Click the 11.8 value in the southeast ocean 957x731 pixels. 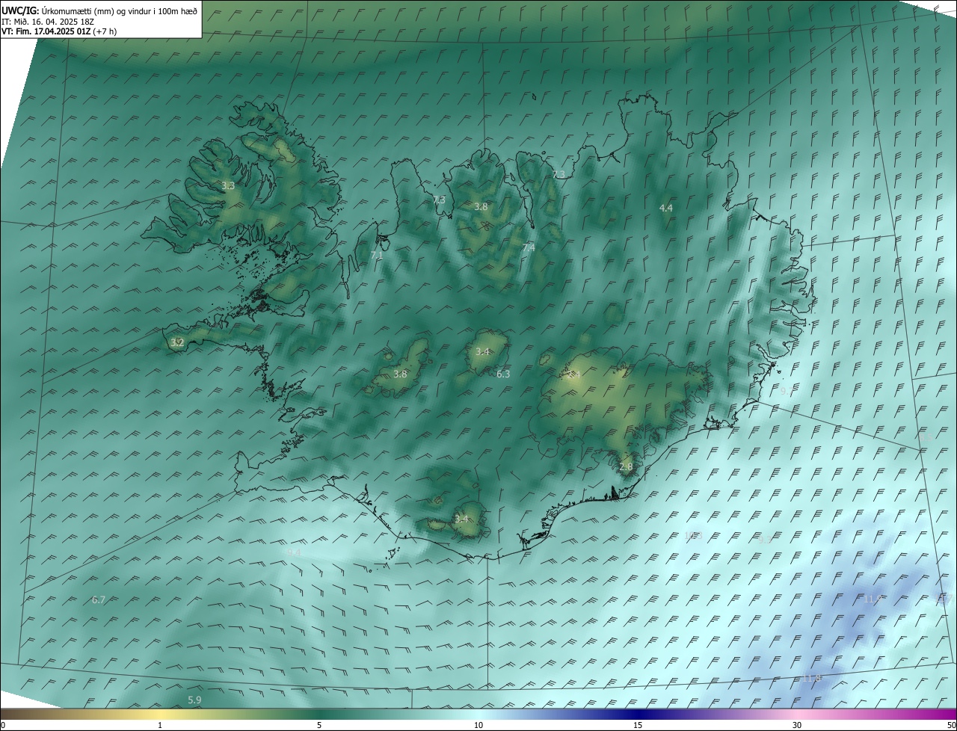tap(813, 679)
